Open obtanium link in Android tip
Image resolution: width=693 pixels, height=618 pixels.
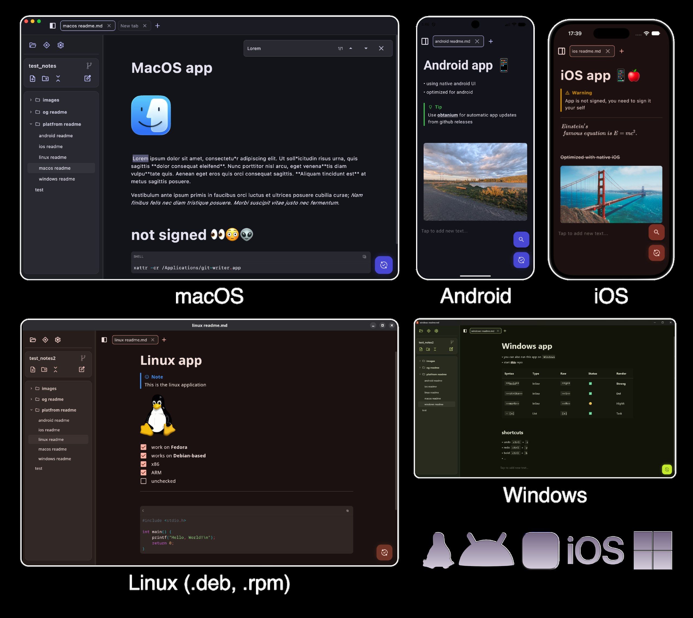pos(447,115)
